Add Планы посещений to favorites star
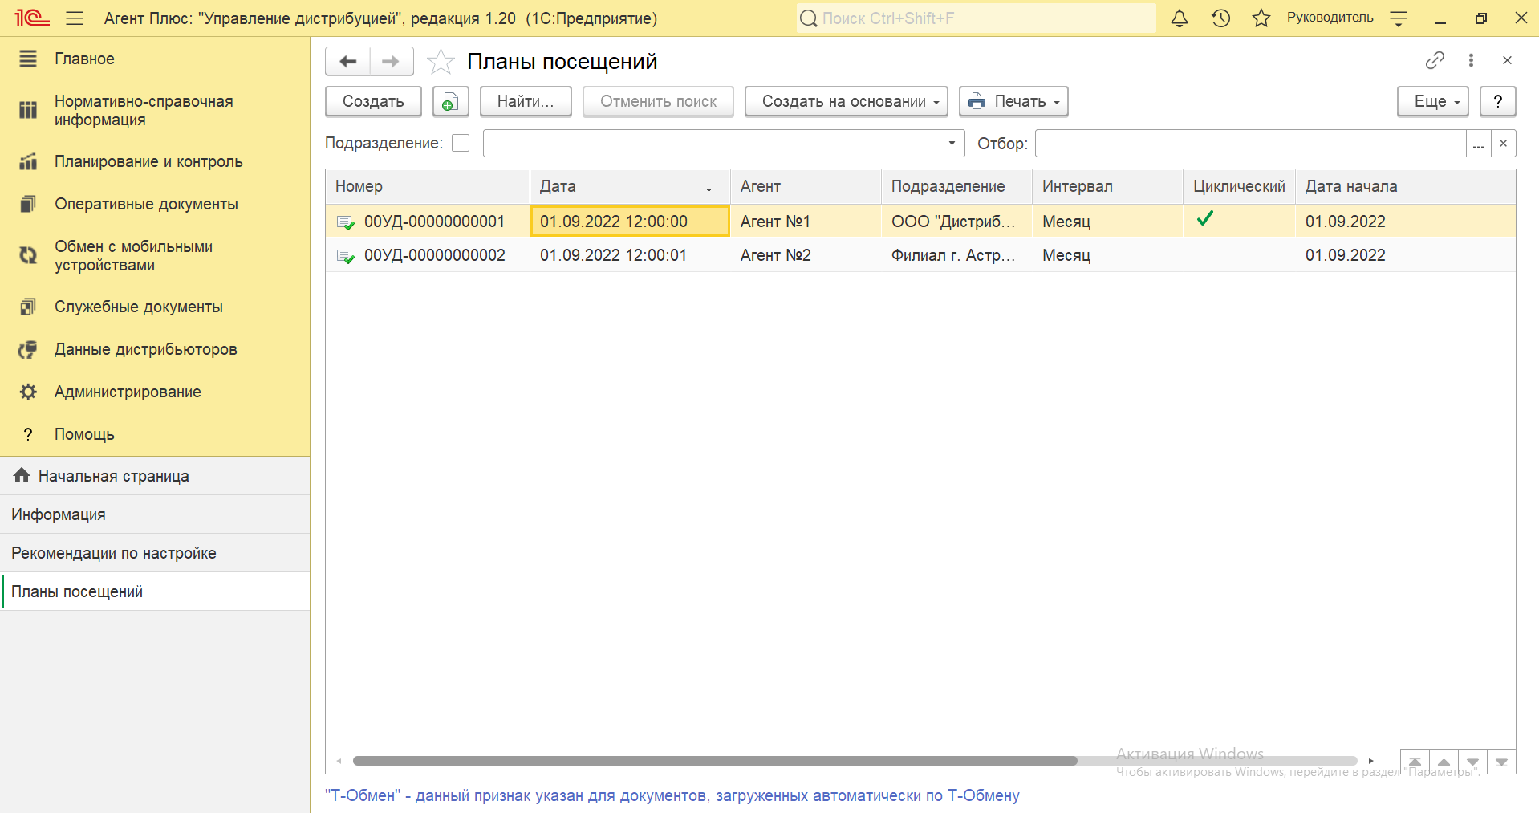The height and width of the screenshot is (813, 1539). 441,61
